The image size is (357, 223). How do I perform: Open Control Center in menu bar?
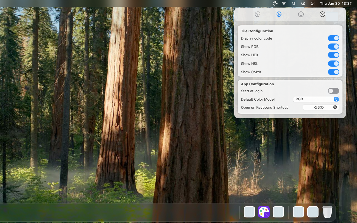(x=313, y=4)
